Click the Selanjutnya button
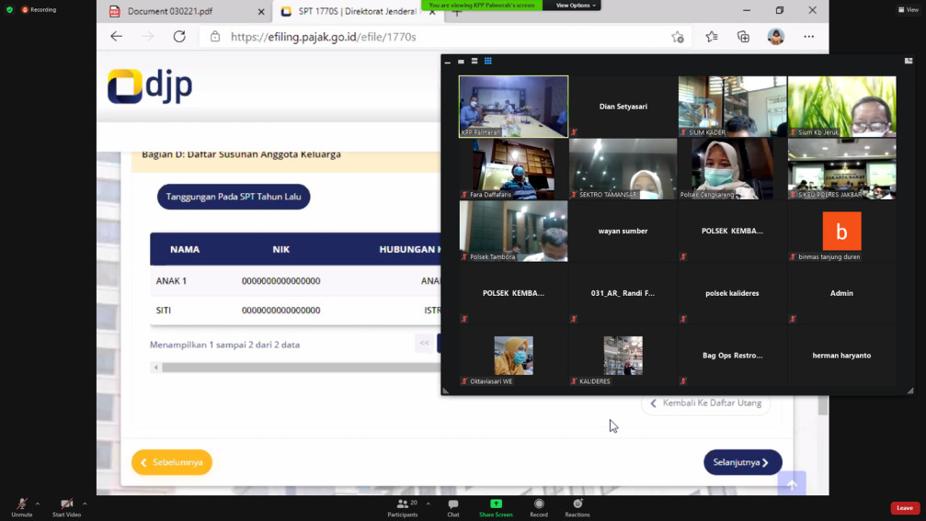The height and width of the screenshot is (521, 926). (742, 462)
